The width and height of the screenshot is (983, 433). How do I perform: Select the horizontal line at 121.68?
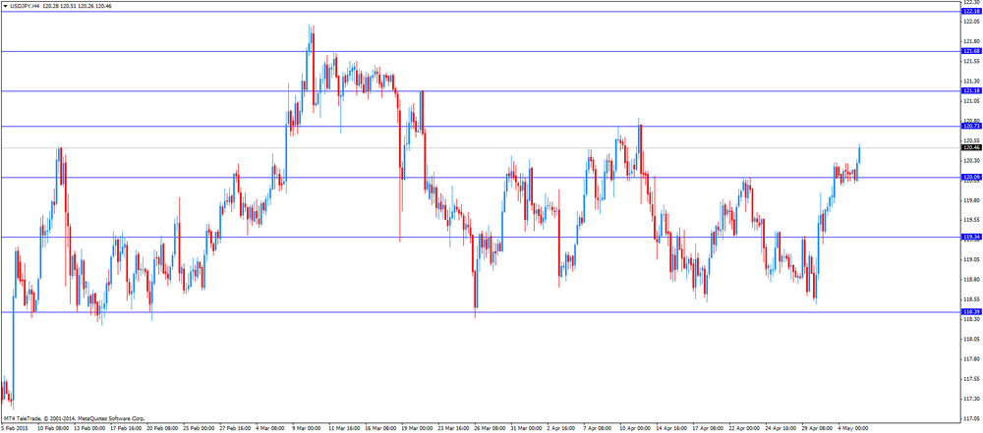pyautogui.click(x=481, y=51)
